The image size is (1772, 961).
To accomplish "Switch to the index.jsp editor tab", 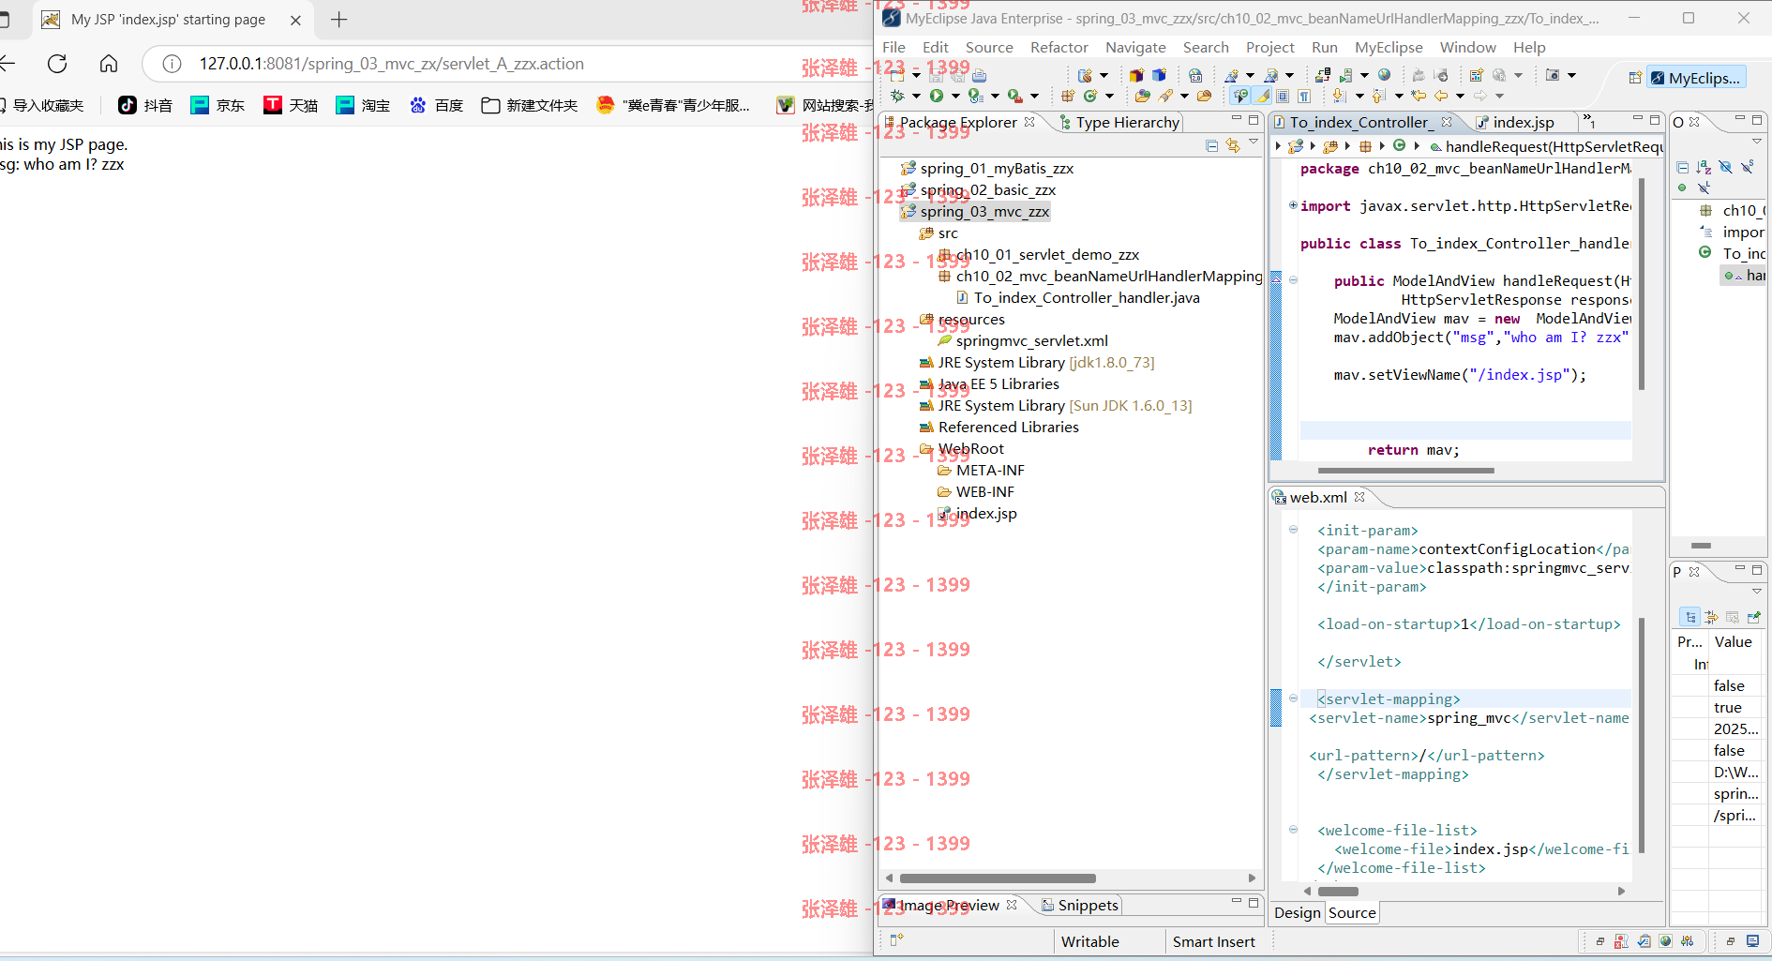I will coord(1514,122).
